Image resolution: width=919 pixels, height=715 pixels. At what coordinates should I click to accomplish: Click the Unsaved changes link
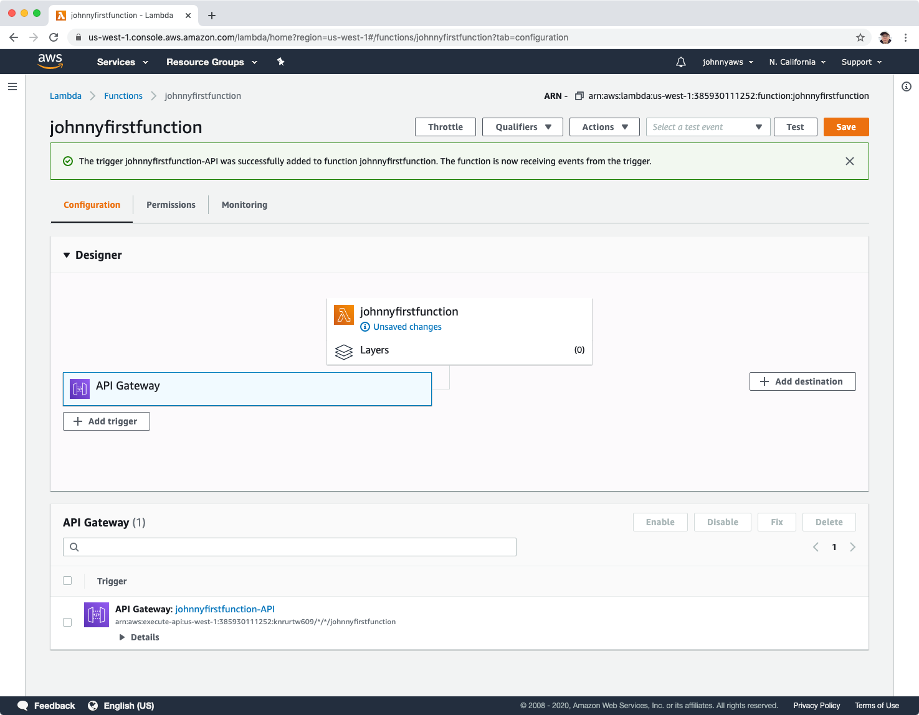tap(407, 327)
